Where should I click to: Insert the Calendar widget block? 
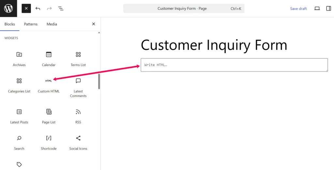tap(49, 59)
